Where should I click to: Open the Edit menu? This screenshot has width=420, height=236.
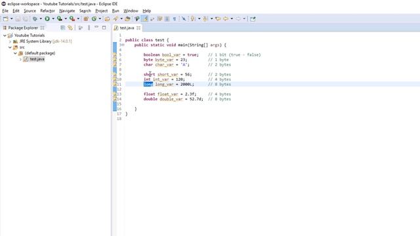click(x=16, y=10)
